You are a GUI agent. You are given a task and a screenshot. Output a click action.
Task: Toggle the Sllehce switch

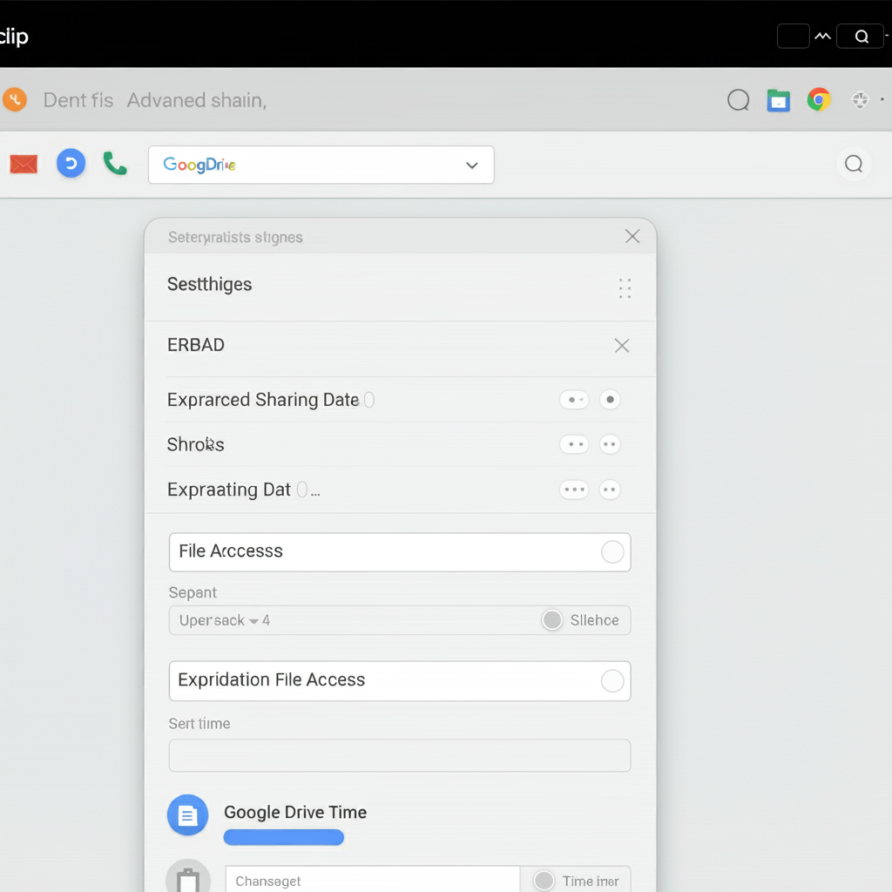(551, 620)
